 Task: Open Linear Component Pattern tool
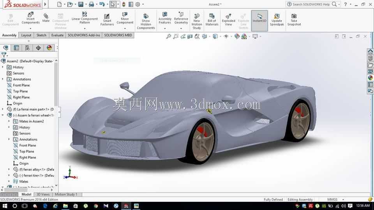point(85,18)
